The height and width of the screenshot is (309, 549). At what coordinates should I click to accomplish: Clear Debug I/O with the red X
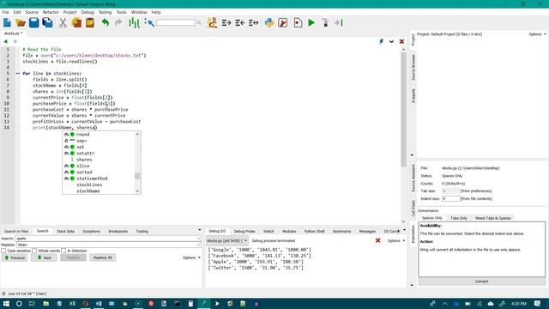click(x=377, y=240)
